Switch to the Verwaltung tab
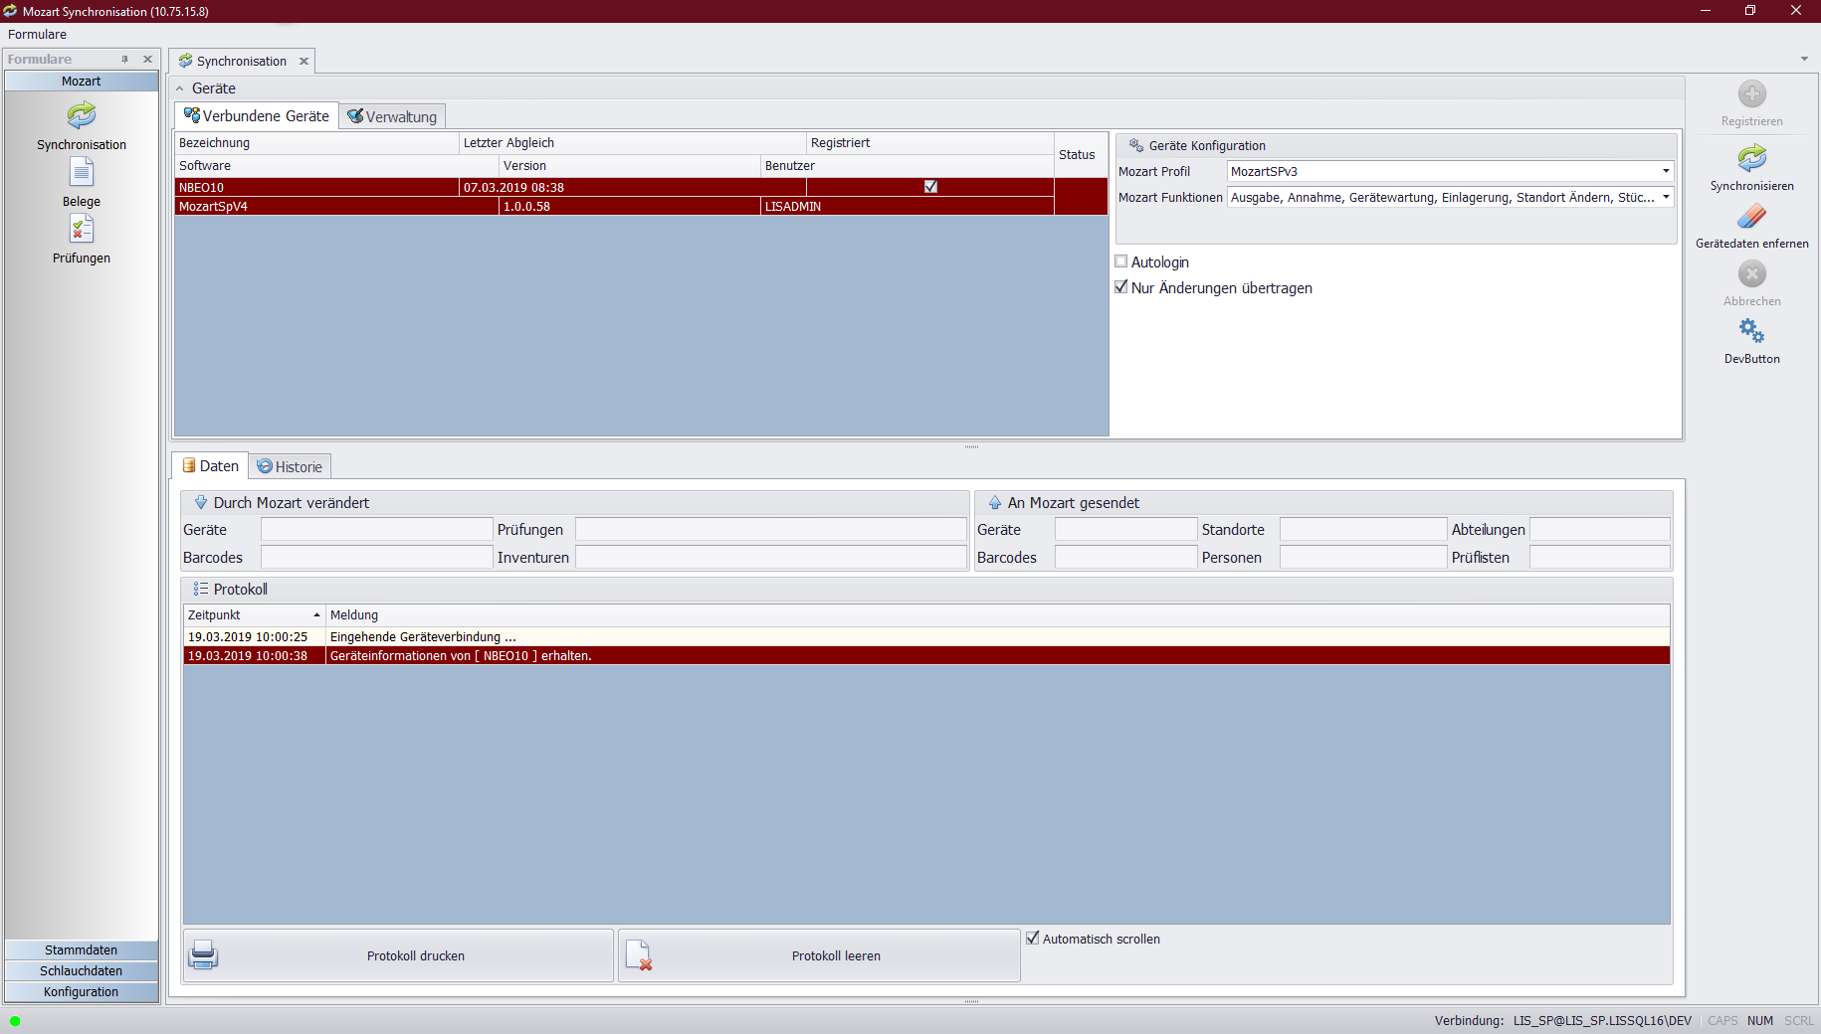This screenshot has height=1034, width=1821. click(392, 116)
